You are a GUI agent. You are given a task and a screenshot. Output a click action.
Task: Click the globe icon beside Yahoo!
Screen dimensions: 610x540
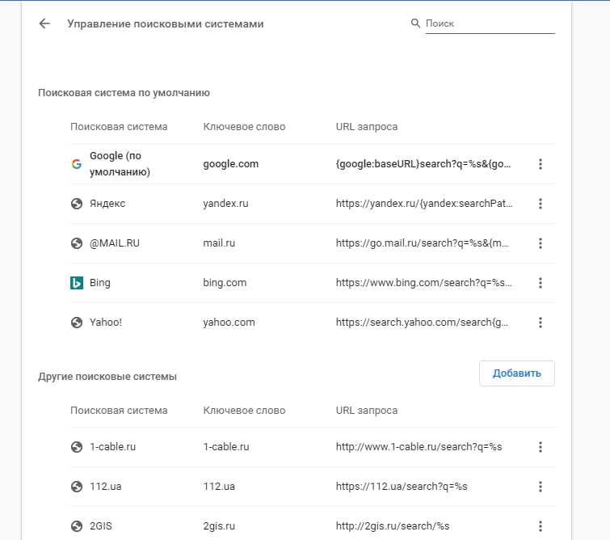coord(77,323)
